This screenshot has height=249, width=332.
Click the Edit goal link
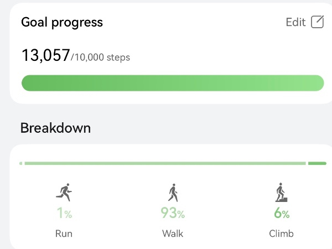click(x=295, y=22)
